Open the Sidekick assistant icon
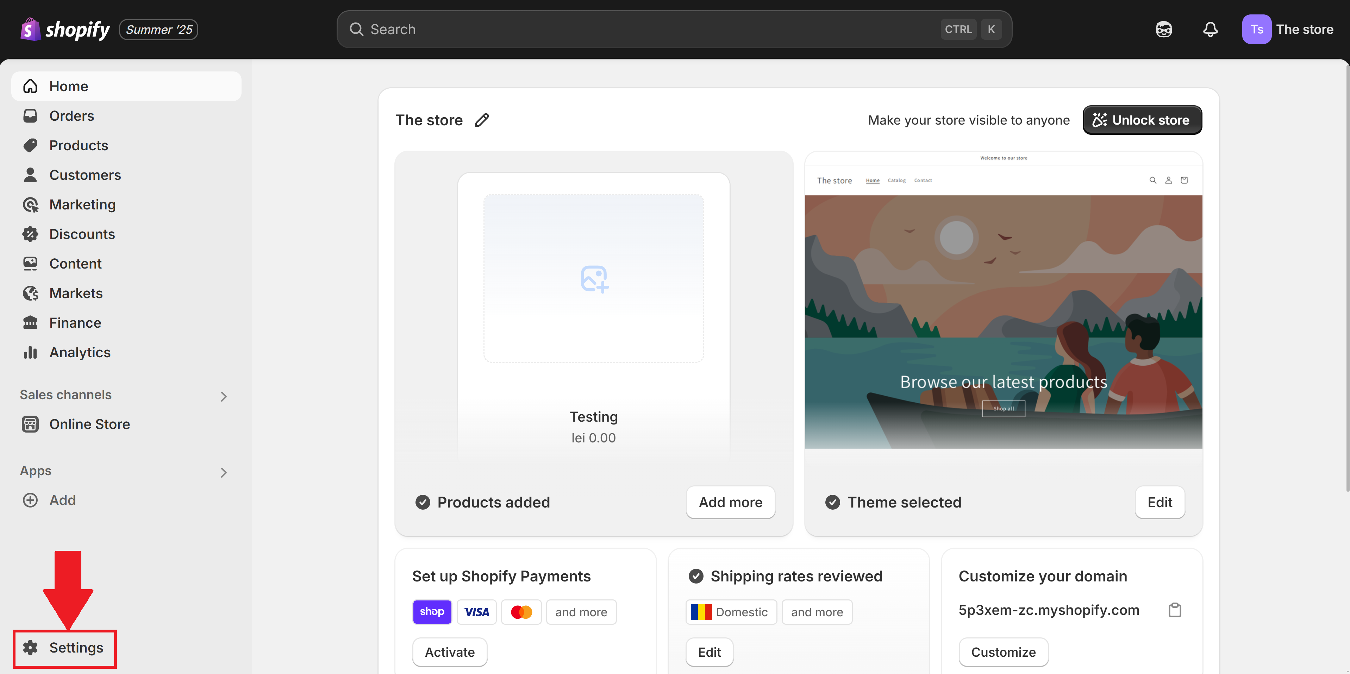The image size is (1350, 674). [x=1163, y=29]
